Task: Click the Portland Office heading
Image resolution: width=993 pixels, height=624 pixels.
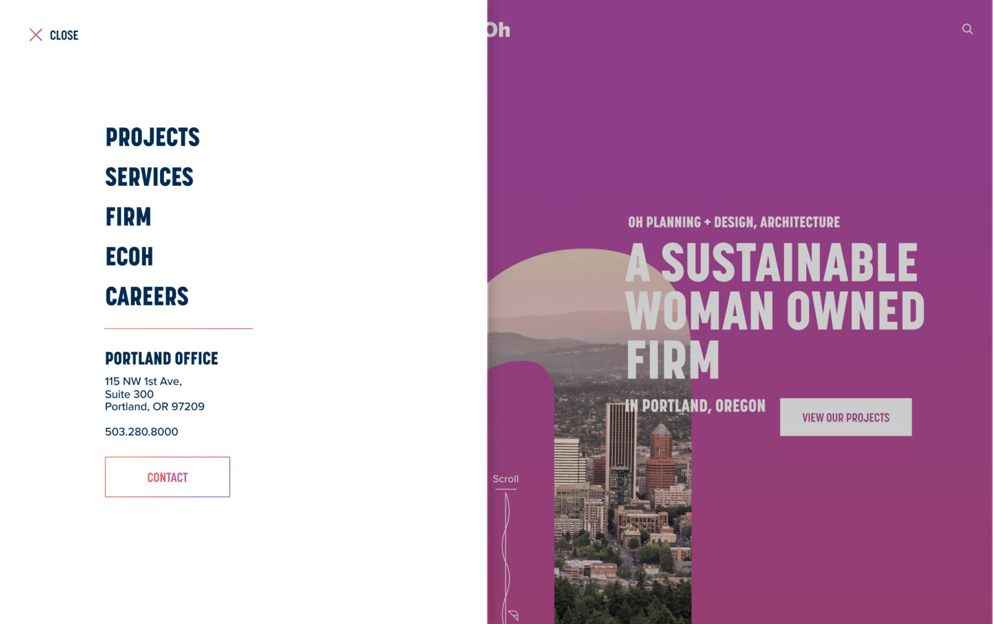Action: tap(161, 358)
